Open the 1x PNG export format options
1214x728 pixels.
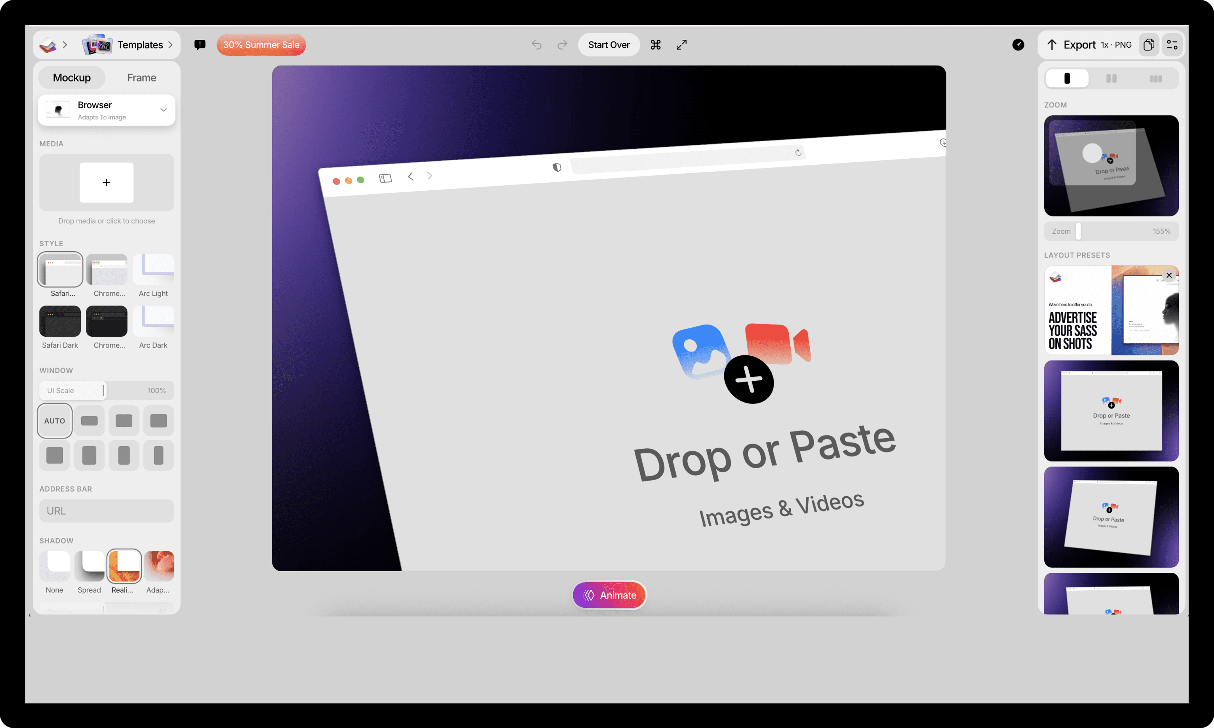pyautogui.click(x=1116, y=44)
